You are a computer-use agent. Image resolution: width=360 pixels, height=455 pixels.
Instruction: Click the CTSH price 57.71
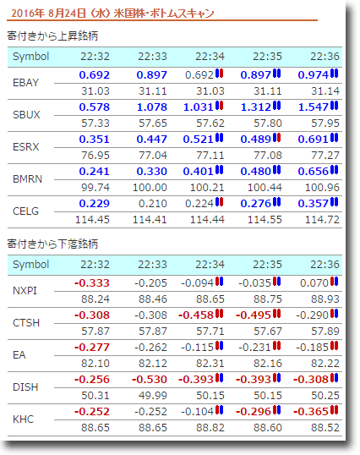(210, 332)
